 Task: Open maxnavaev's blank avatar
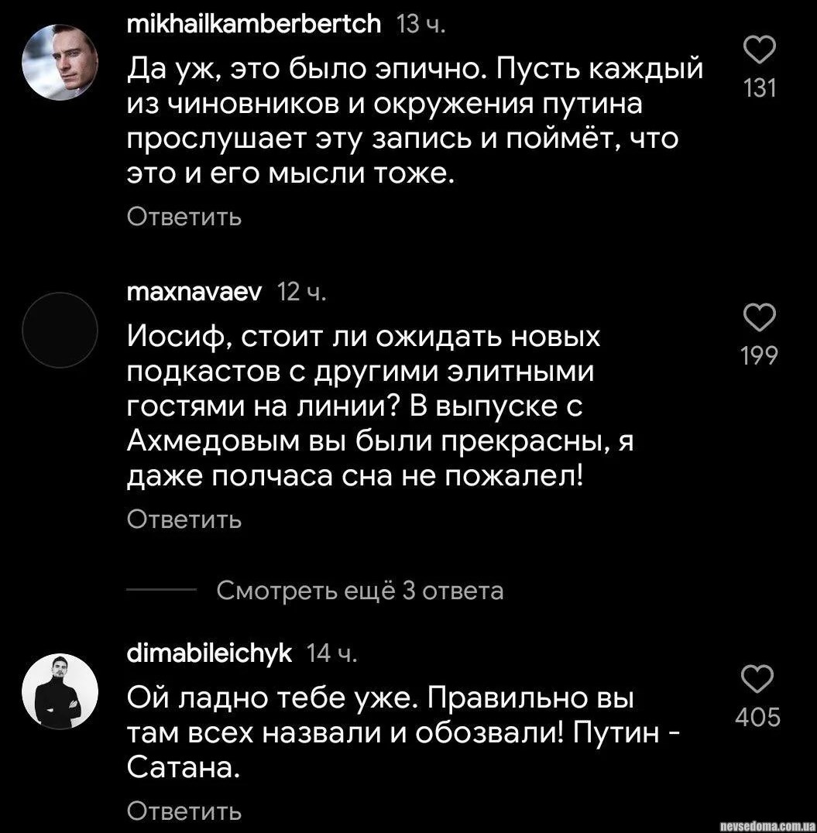tap(60, 329)
